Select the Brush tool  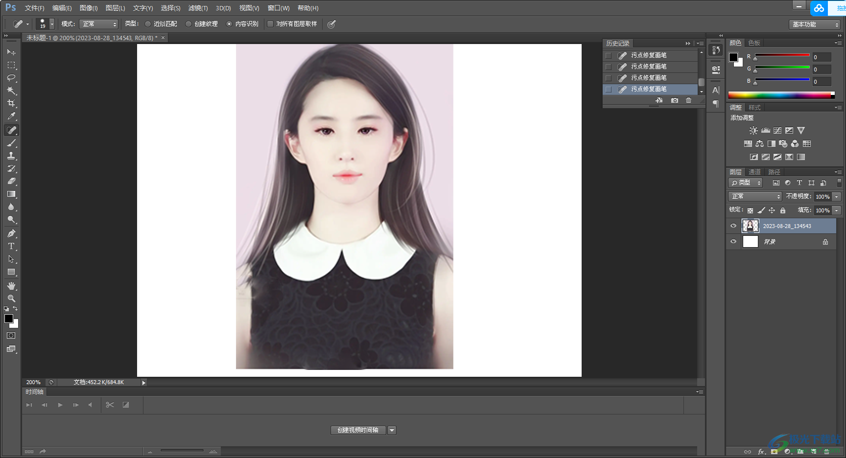point(11,143)
